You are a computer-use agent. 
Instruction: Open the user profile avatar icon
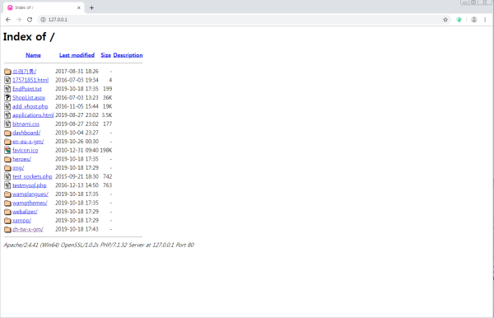tap(474, 20)
